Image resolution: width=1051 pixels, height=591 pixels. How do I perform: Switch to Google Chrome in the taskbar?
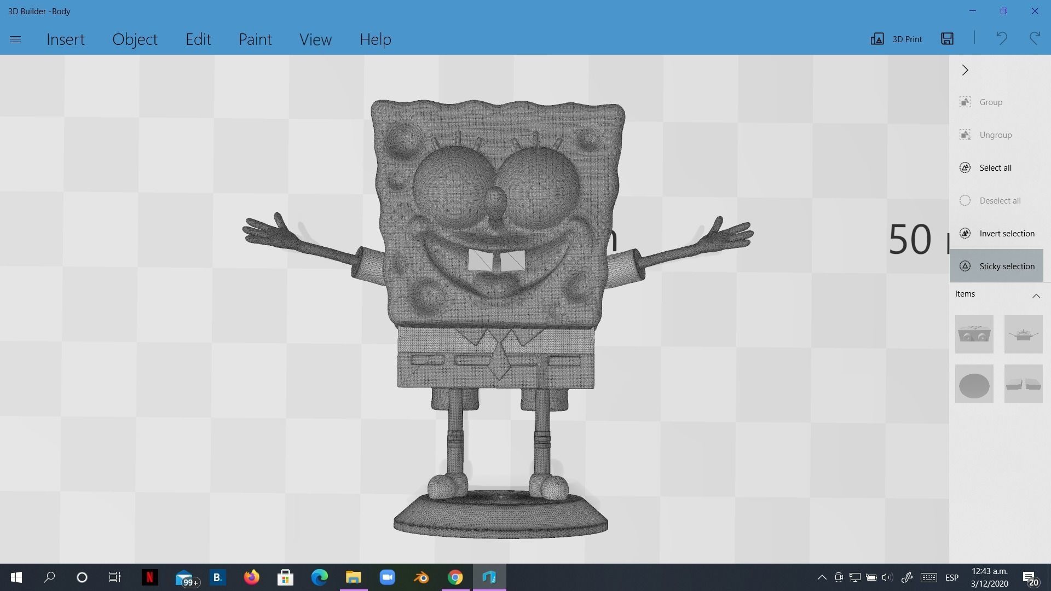[455, 577]
